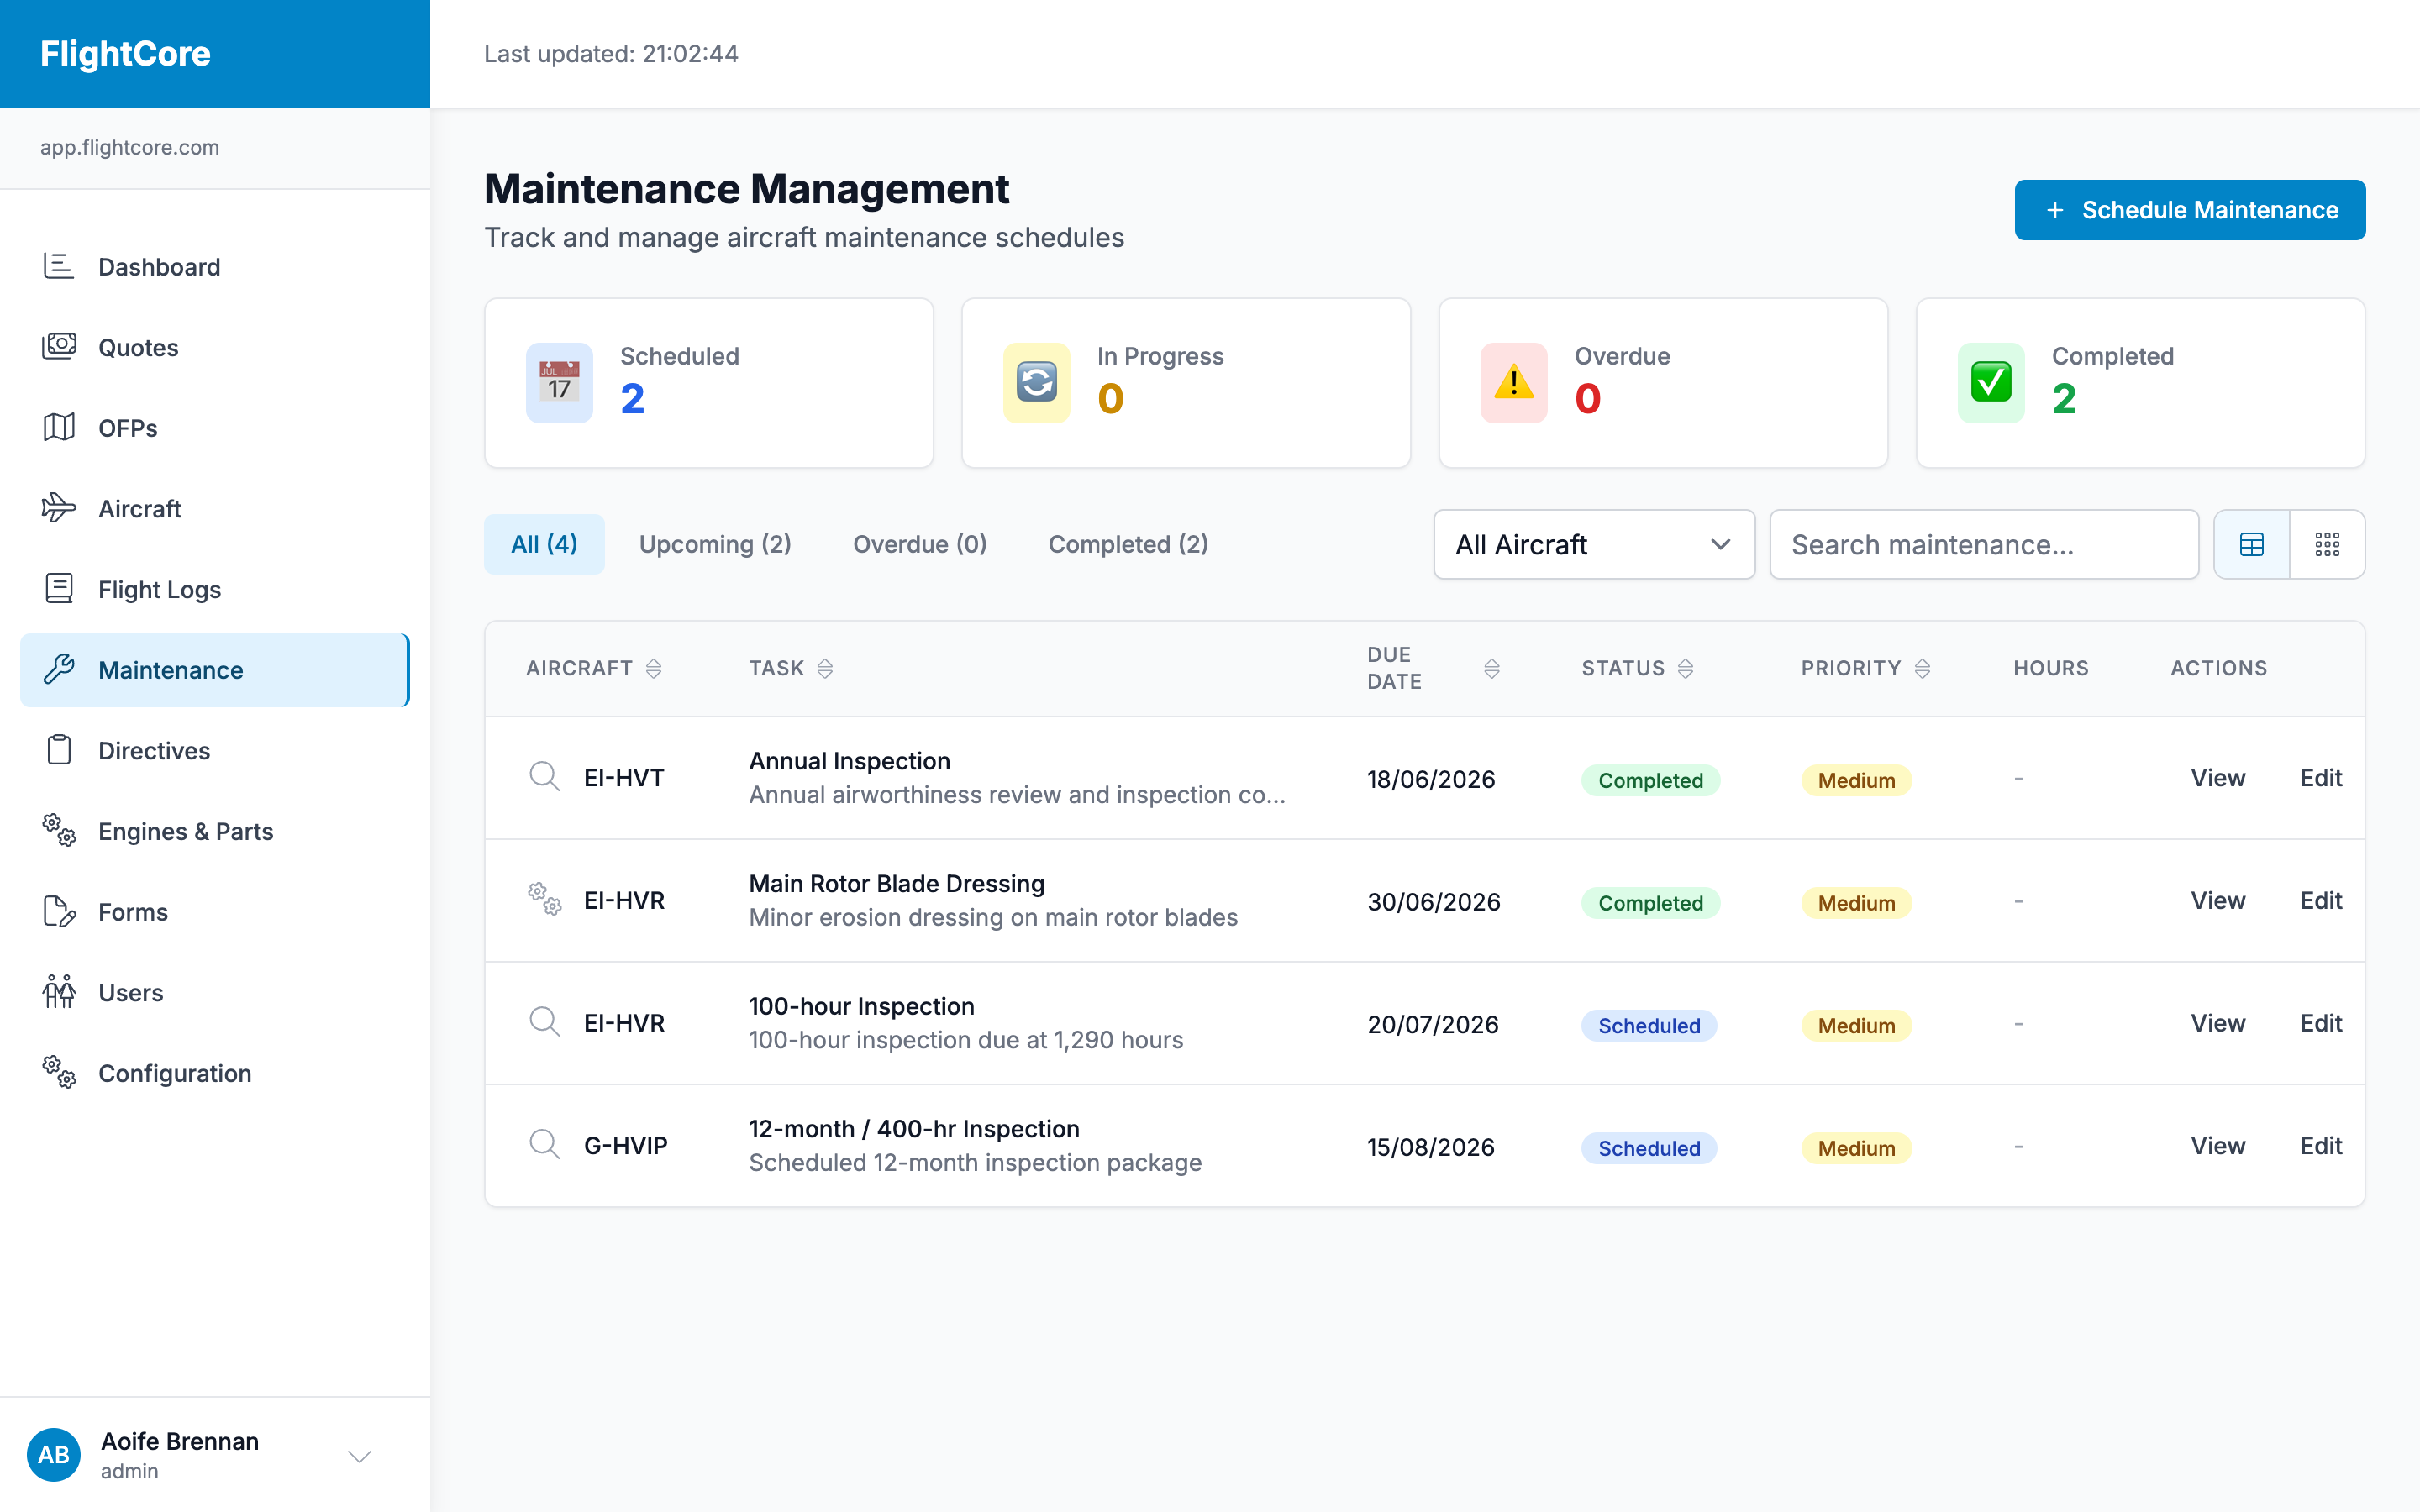Click the G-HVIP aircraft registration
The image size is (2420, 1512).
tap(626, 1145)
